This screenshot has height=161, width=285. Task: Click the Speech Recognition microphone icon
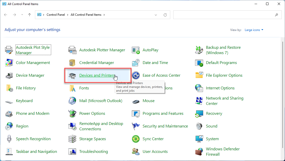pyautogui.click(x=9, y=139)
